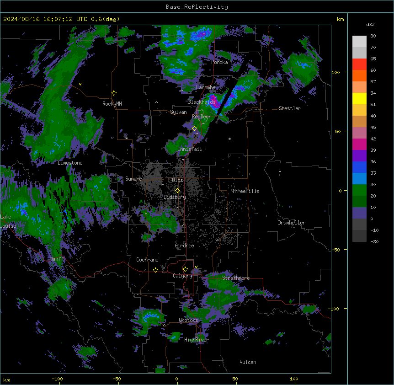Select the yellow diamond marker between Olds and Didsbury

177,191
